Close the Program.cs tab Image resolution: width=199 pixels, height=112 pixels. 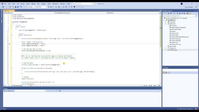(x=14, y=11)
